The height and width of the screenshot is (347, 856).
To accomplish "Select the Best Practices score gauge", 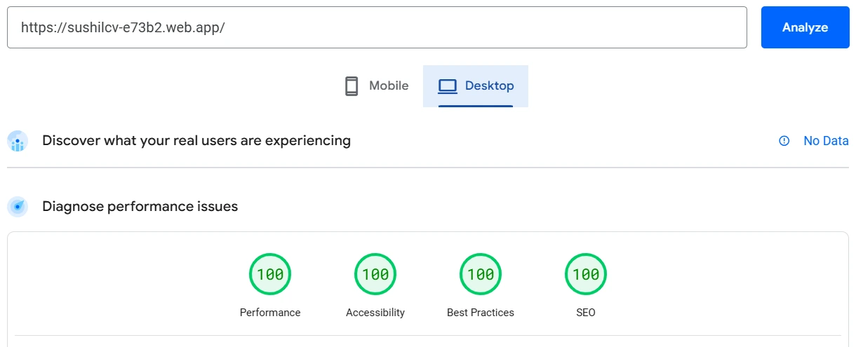I will point(481,274).
